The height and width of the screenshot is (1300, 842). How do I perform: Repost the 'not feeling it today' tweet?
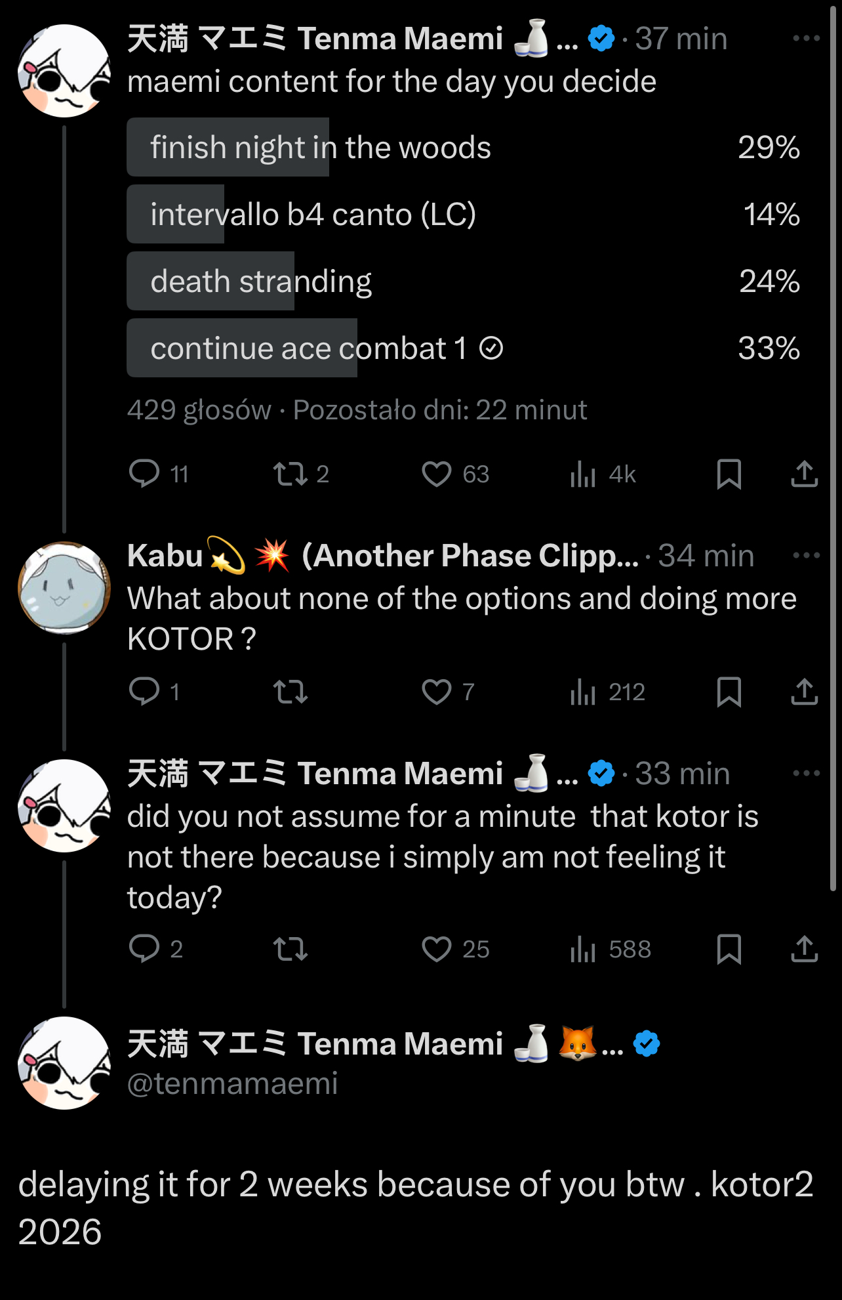pyautogui.click(x=291, y=949)
